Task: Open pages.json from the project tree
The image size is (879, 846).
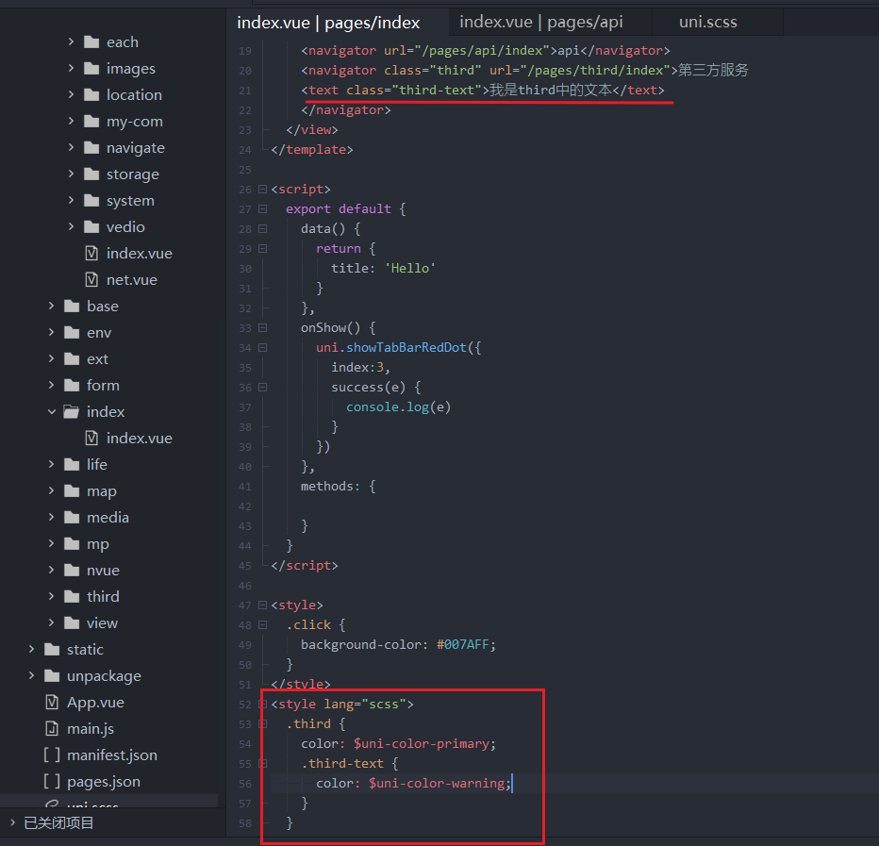Action: tap(103, 781)
